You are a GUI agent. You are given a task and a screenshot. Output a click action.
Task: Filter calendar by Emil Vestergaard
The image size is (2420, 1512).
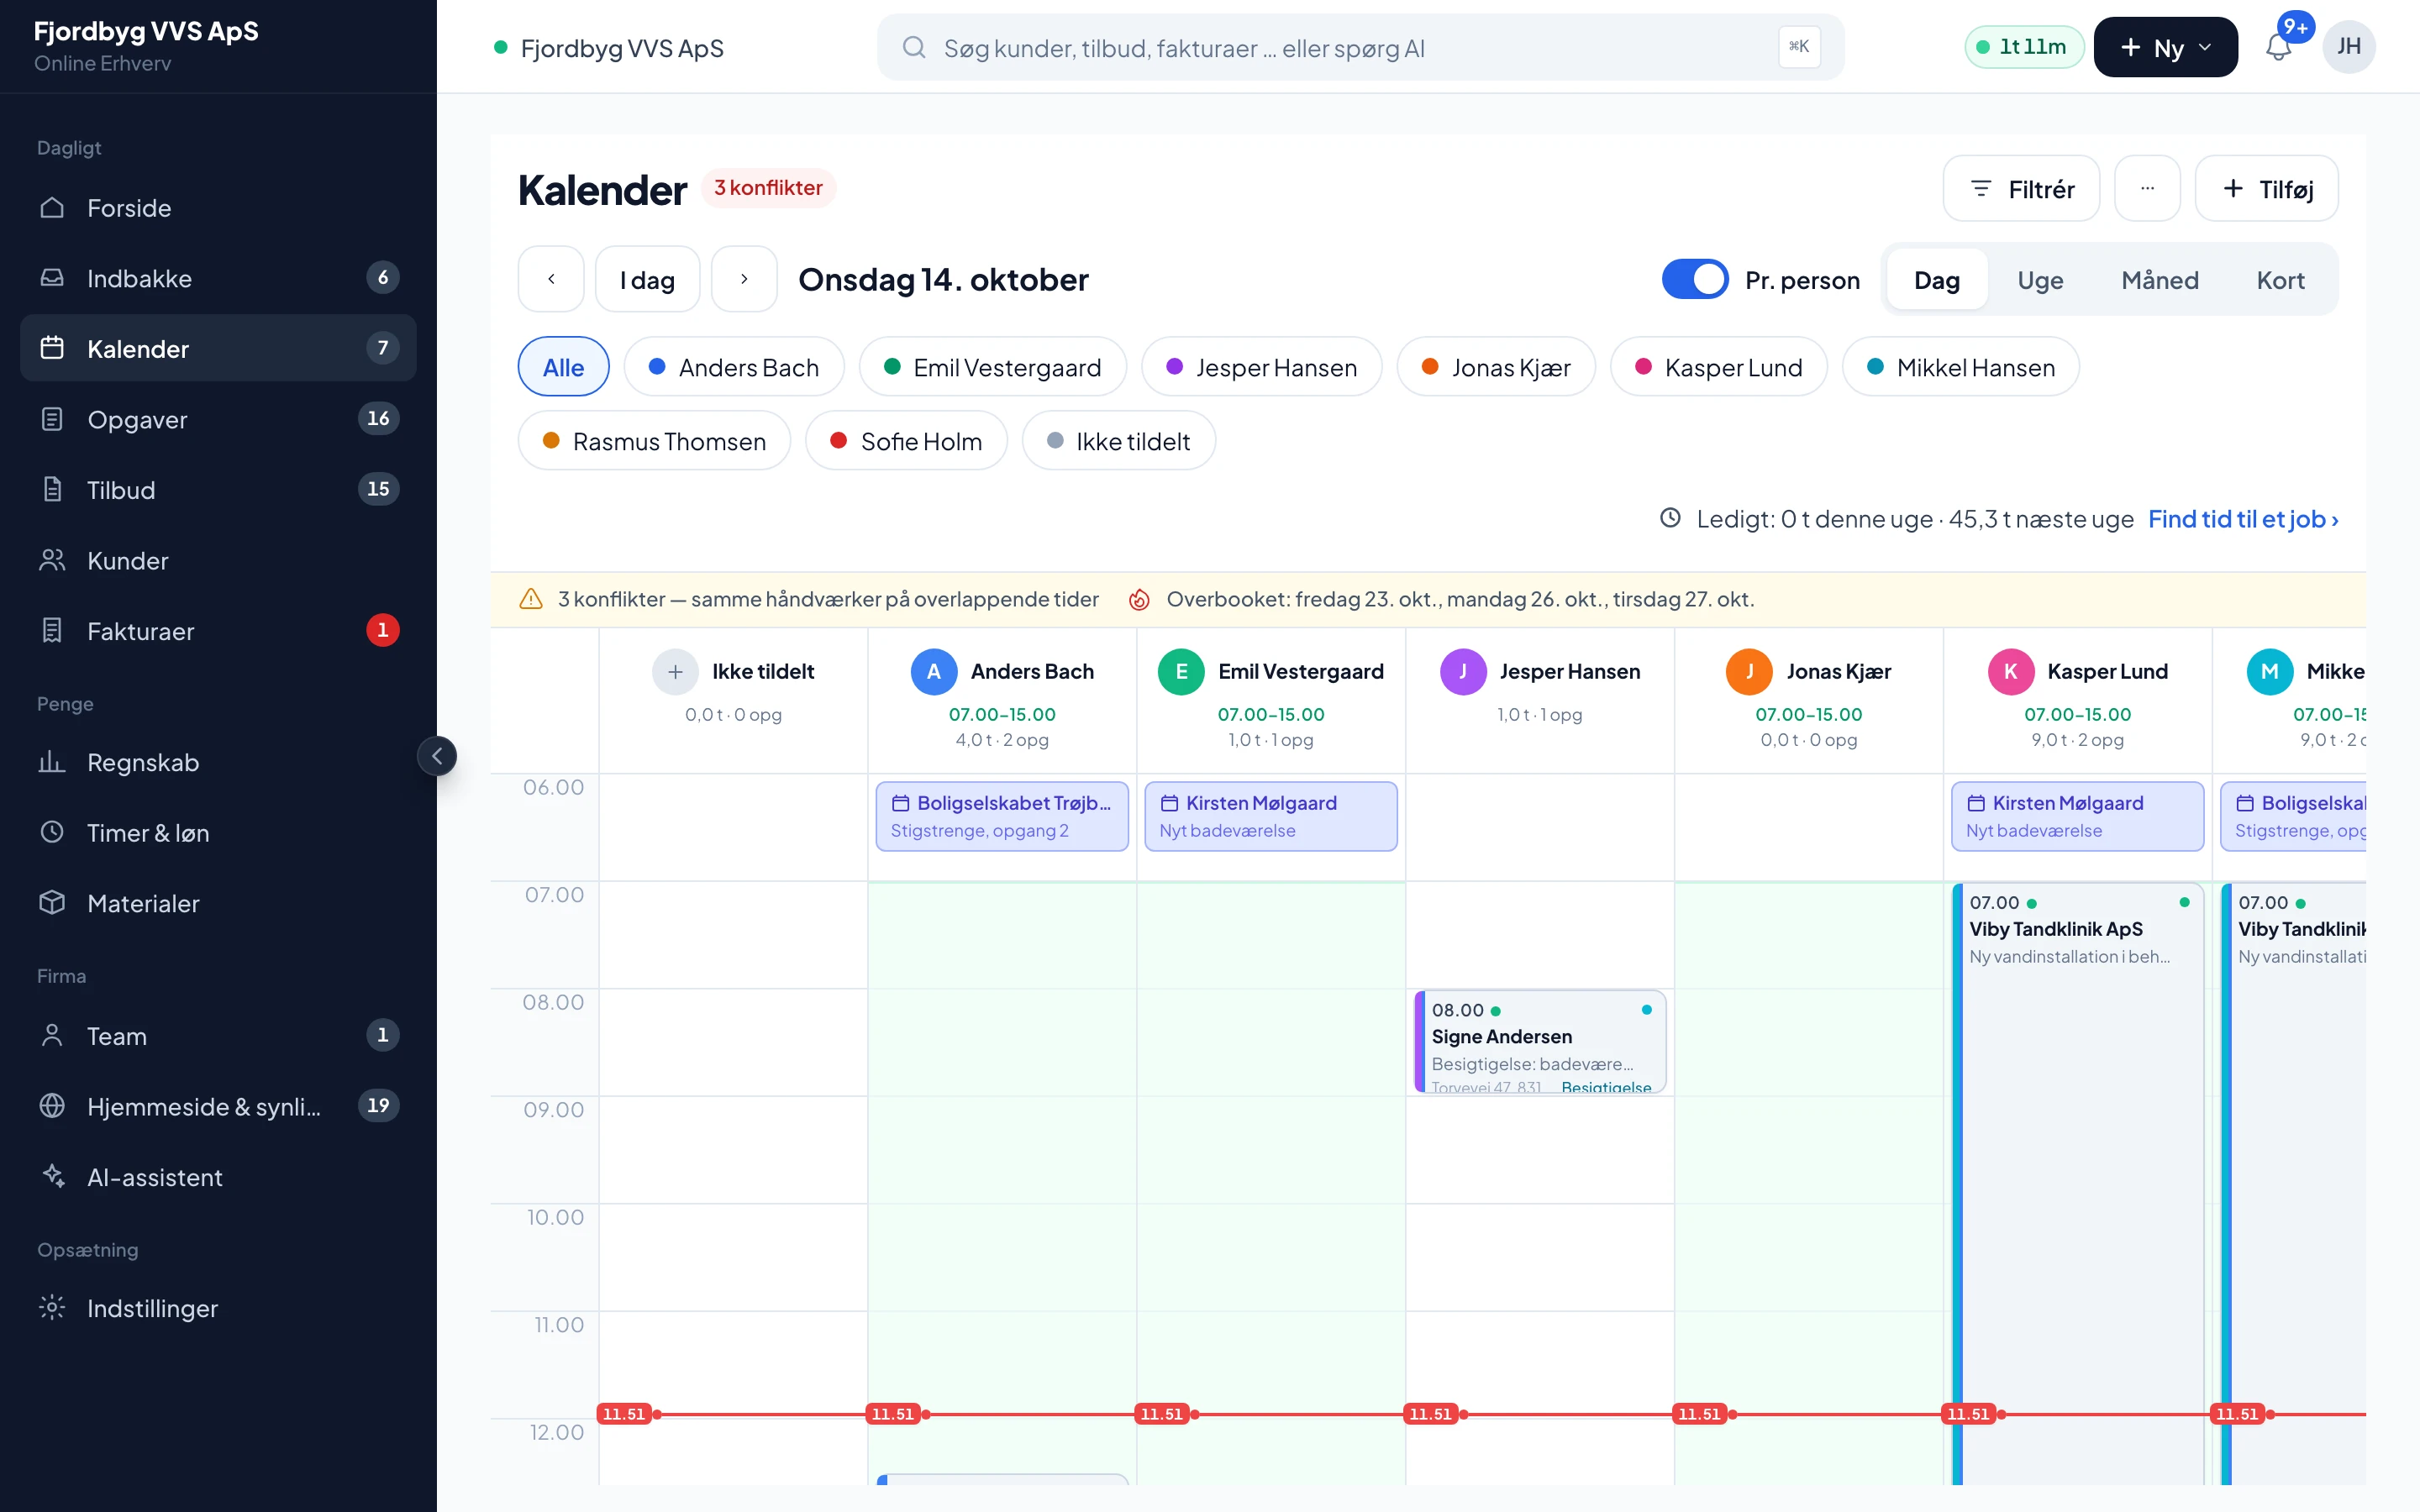coord(993,367)
